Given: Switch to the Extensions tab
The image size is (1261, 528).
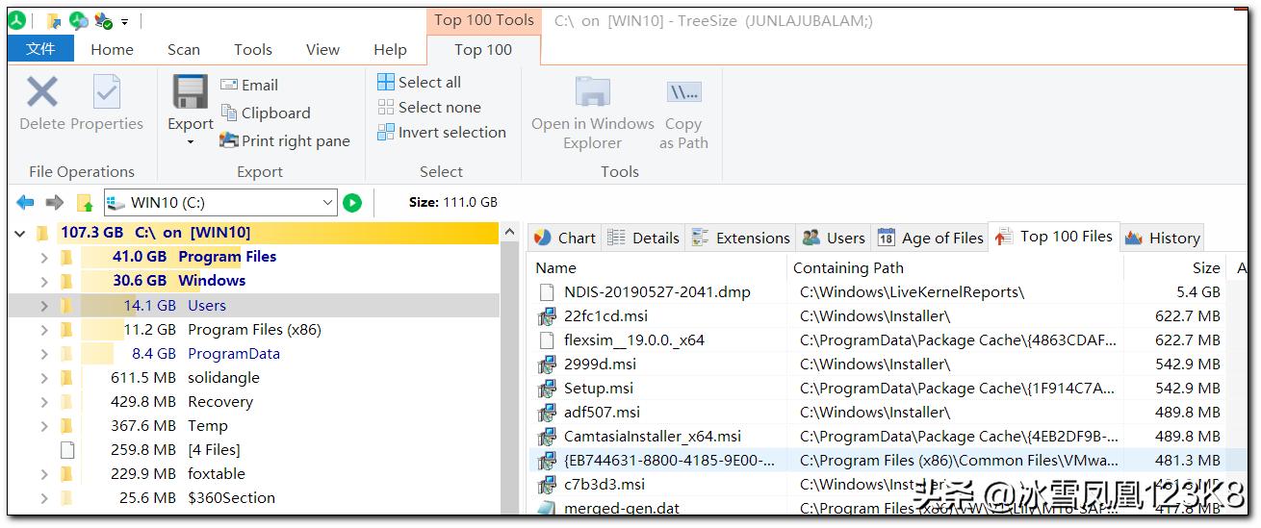Looking at the screenshot, I should pos(741,238).
